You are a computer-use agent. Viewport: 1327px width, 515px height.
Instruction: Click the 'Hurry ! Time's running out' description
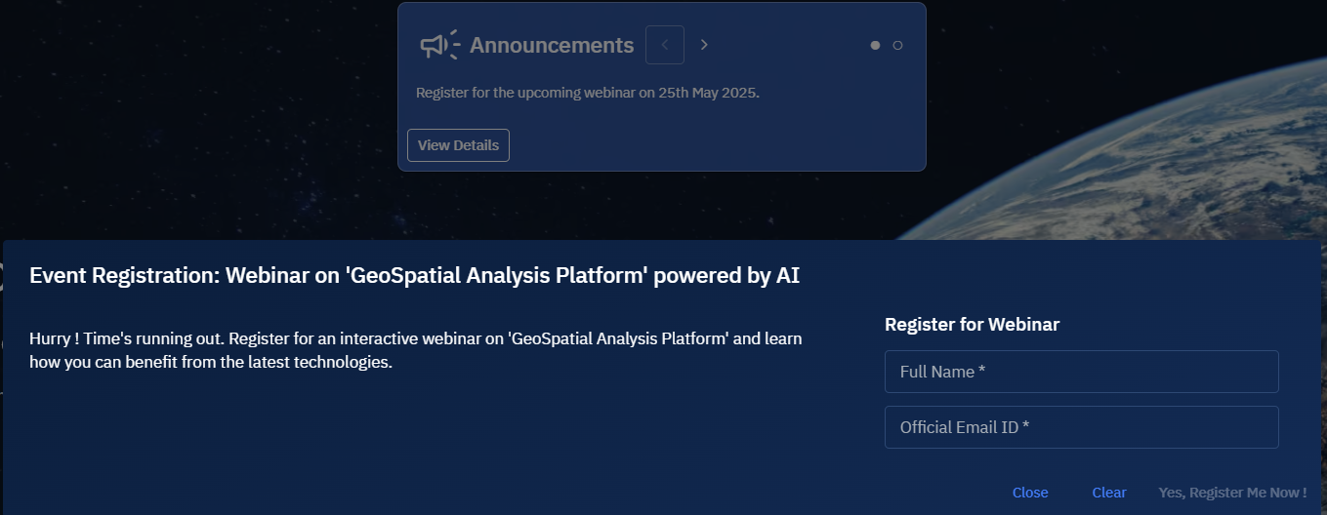pos(415,350)
